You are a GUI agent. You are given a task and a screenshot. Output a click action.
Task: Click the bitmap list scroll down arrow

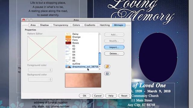pyautogui.click(x=100, y=69)
